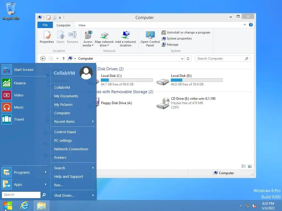The width and height of the screenshot is (282, 211).
Task: Click Uninstall or change a program
Action: point(186,32)
